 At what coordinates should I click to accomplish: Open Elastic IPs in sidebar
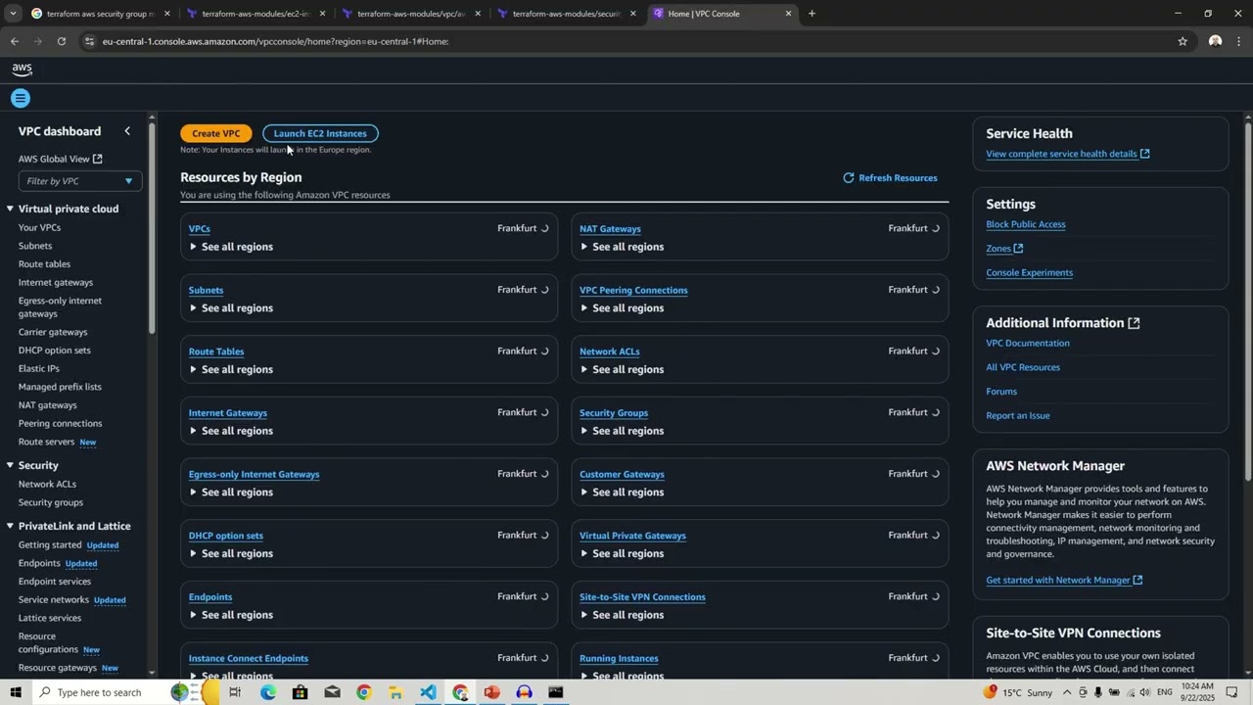39,368
